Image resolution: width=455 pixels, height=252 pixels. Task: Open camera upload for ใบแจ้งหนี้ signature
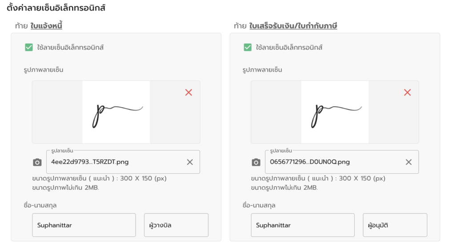point(37,162)
